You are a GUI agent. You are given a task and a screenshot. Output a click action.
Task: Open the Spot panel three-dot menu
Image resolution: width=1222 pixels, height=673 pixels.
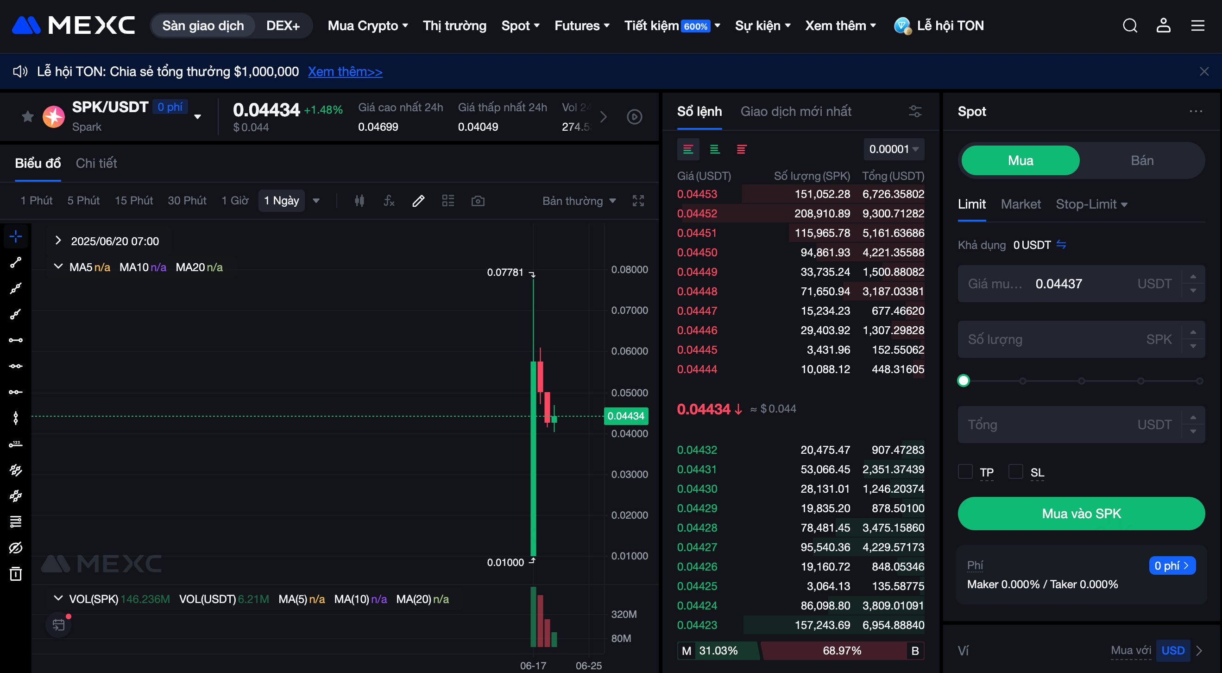(1196, 111)
